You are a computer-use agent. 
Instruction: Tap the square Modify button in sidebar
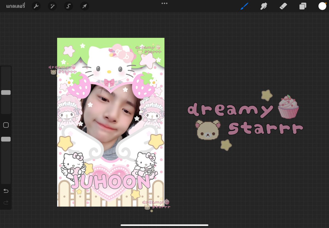coord(6,125)
